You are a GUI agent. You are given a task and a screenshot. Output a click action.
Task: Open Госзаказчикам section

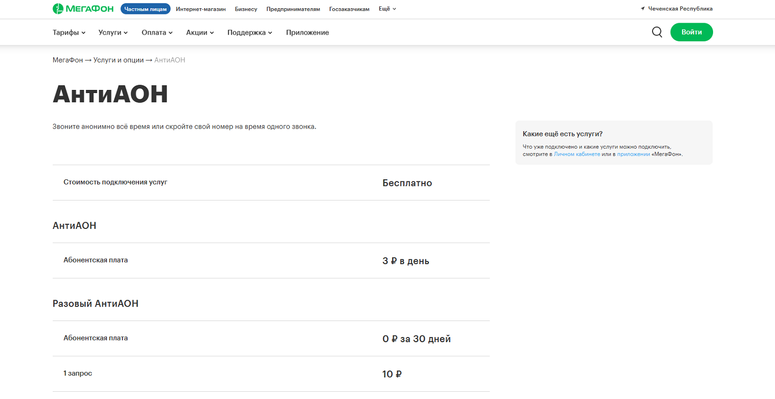(x=349, y=9)
